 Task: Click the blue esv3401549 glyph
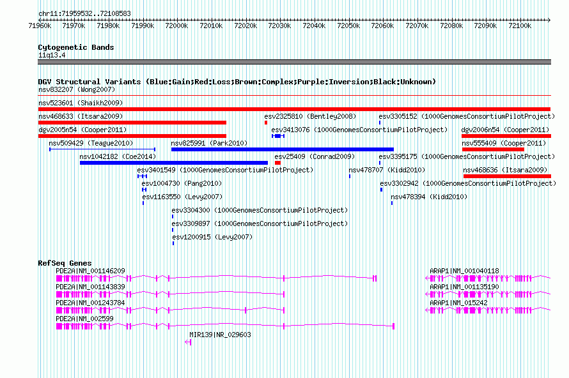click(x=142, y=176)
